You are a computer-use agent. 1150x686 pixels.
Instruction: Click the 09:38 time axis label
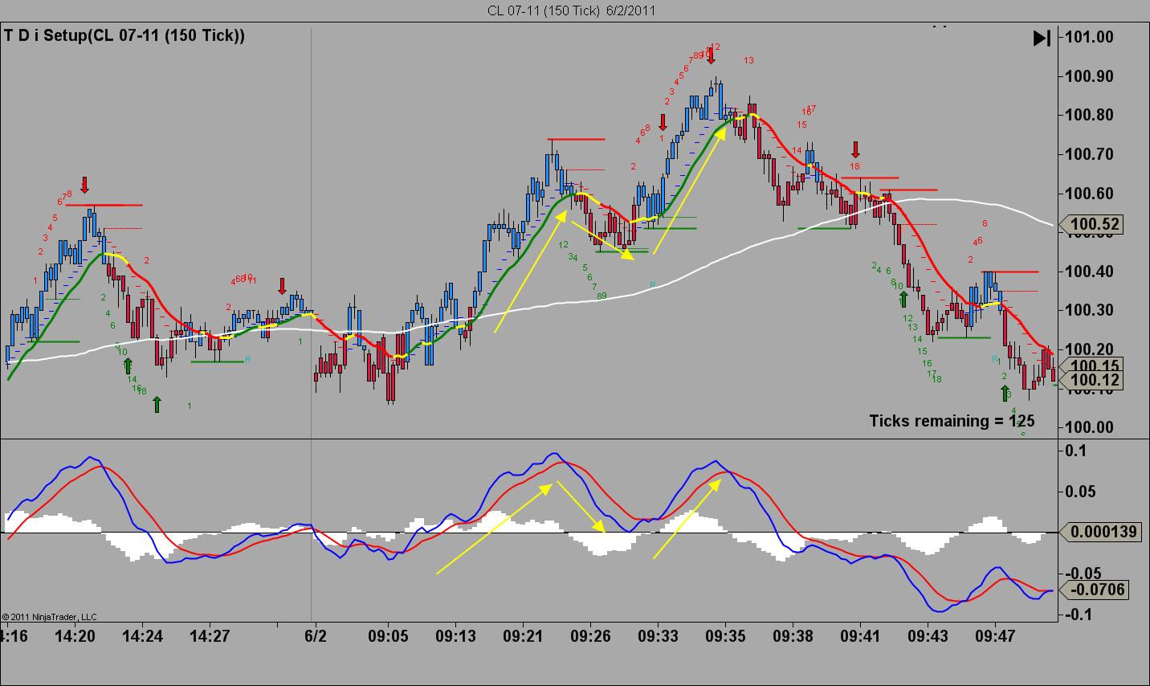tap(793, 636)
